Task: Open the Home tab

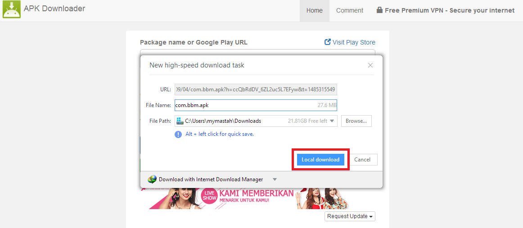Action: pyautogui.click(x=315, y=11)
